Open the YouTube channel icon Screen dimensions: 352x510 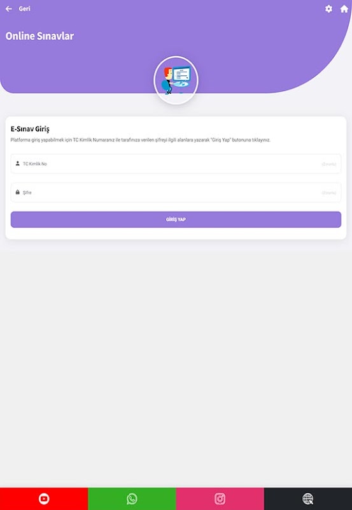[x=44, y=499]
